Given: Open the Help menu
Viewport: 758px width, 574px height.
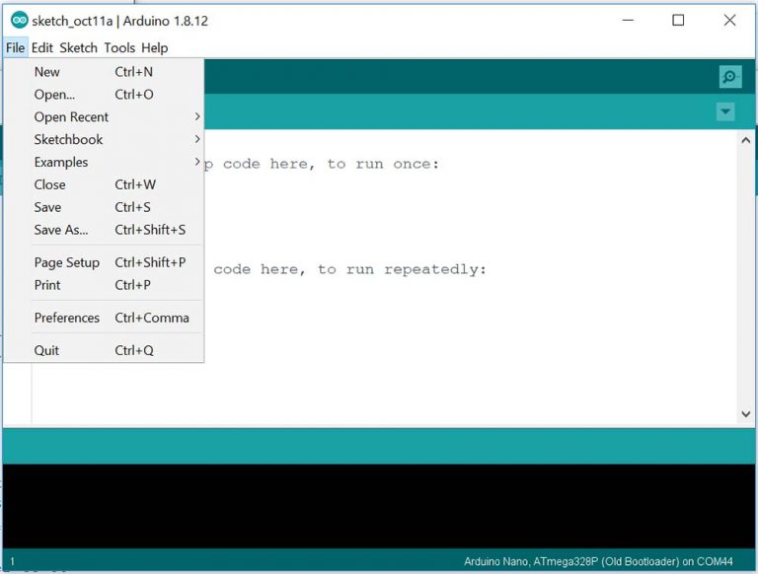Looking at the screenshot, I should point(155,47).
